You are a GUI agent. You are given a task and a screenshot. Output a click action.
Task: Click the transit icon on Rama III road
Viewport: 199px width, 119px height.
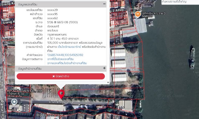(x=3, y=60)
